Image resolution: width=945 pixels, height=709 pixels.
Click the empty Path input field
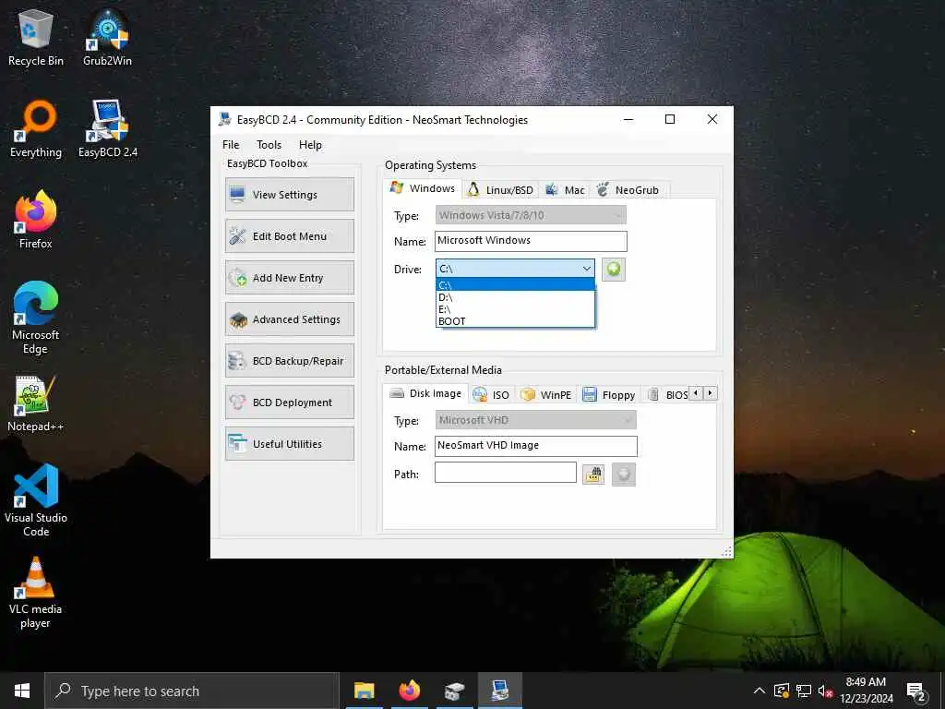506,473
